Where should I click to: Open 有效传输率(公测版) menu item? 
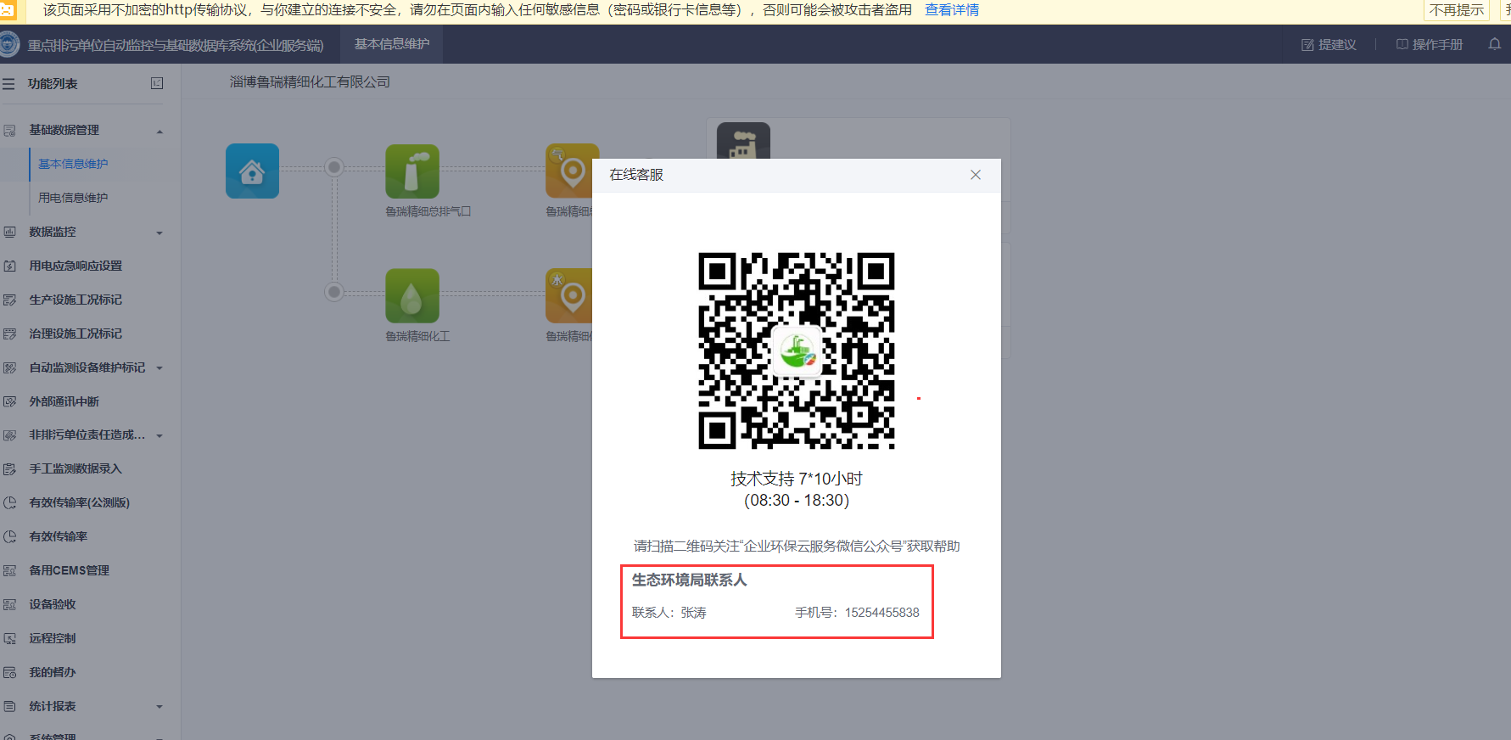80,502
